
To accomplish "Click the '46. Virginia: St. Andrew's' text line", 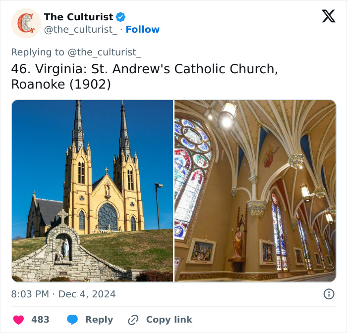I will pyautogui.click(x=144, y=69).
